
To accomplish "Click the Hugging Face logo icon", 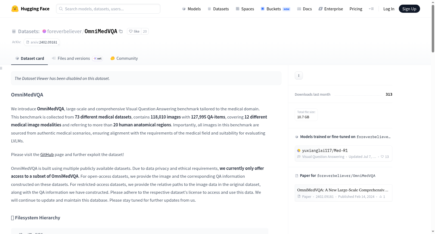I will (15, 9).
